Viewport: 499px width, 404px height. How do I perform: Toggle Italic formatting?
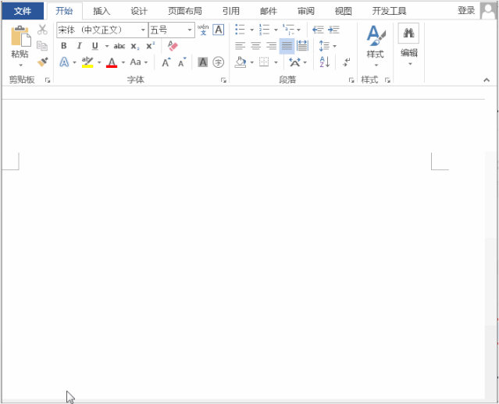click(79, 46)
